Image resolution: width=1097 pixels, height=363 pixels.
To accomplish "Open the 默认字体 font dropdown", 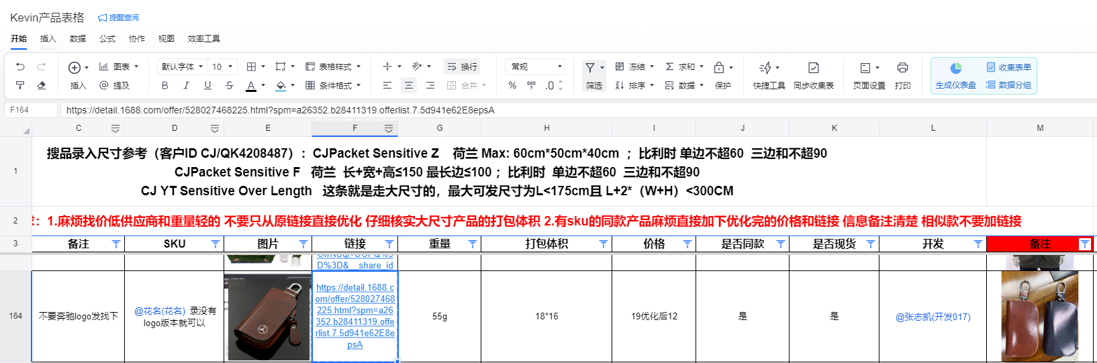I will [181, 66].
